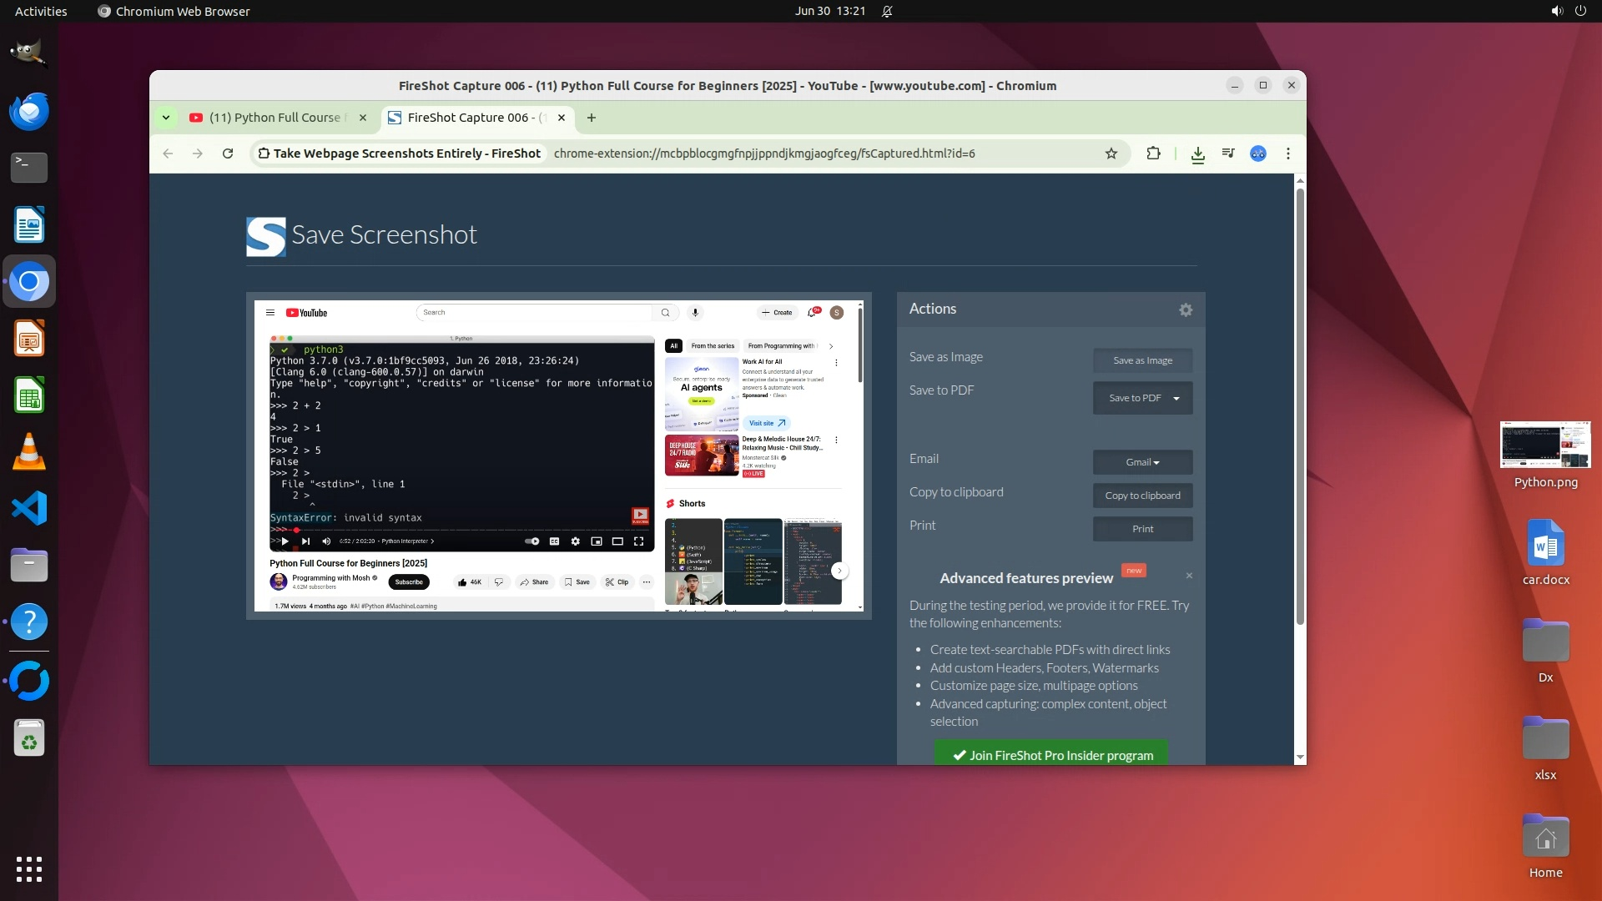1602x901 pixels.
Task: Open Chromium three-dot menu
Action: coord(1288,154)
